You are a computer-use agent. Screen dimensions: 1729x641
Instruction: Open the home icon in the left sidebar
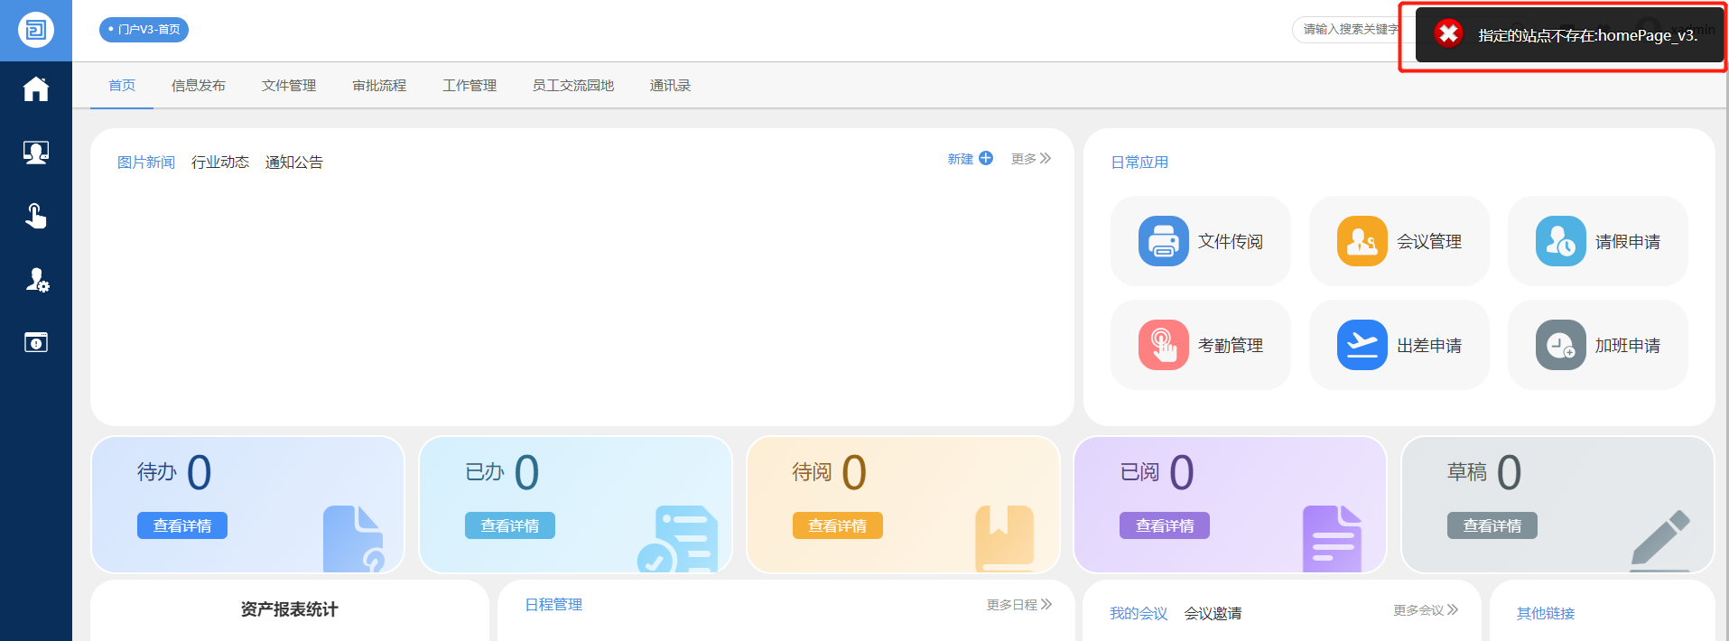(36, 88)
